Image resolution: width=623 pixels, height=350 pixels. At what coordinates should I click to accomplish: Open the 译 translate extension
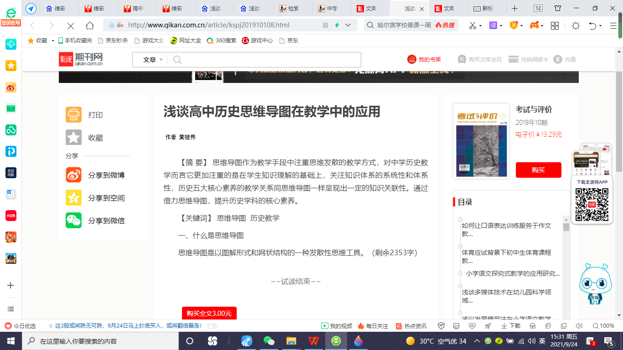pyautogui.click(x=493, y=26)
